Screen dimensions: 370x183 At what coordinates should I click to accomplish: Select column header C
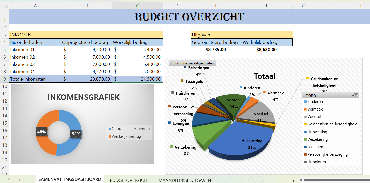click(137, 6)
